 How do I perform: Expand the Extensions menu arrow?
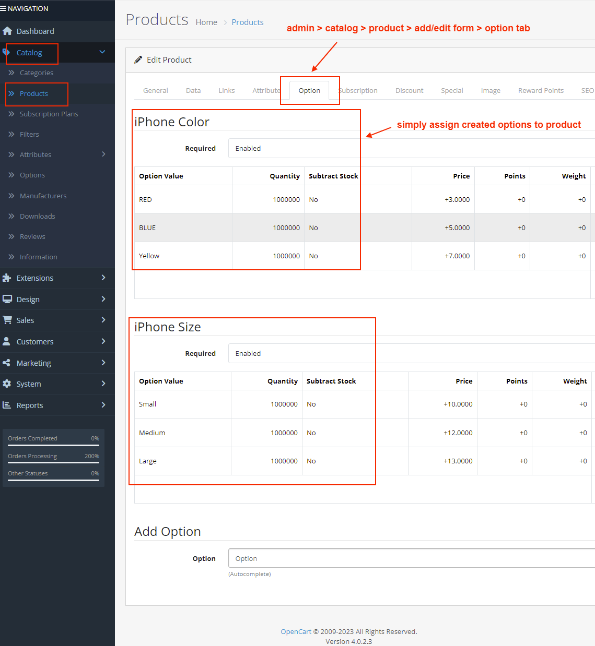tap(103, 278)
